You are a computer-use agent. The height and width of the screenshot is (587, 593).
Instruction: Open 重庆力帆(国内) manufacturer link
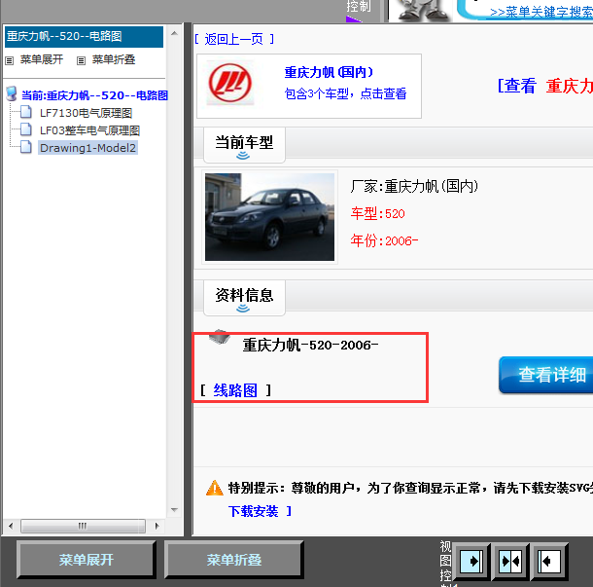tap(329, 72)
